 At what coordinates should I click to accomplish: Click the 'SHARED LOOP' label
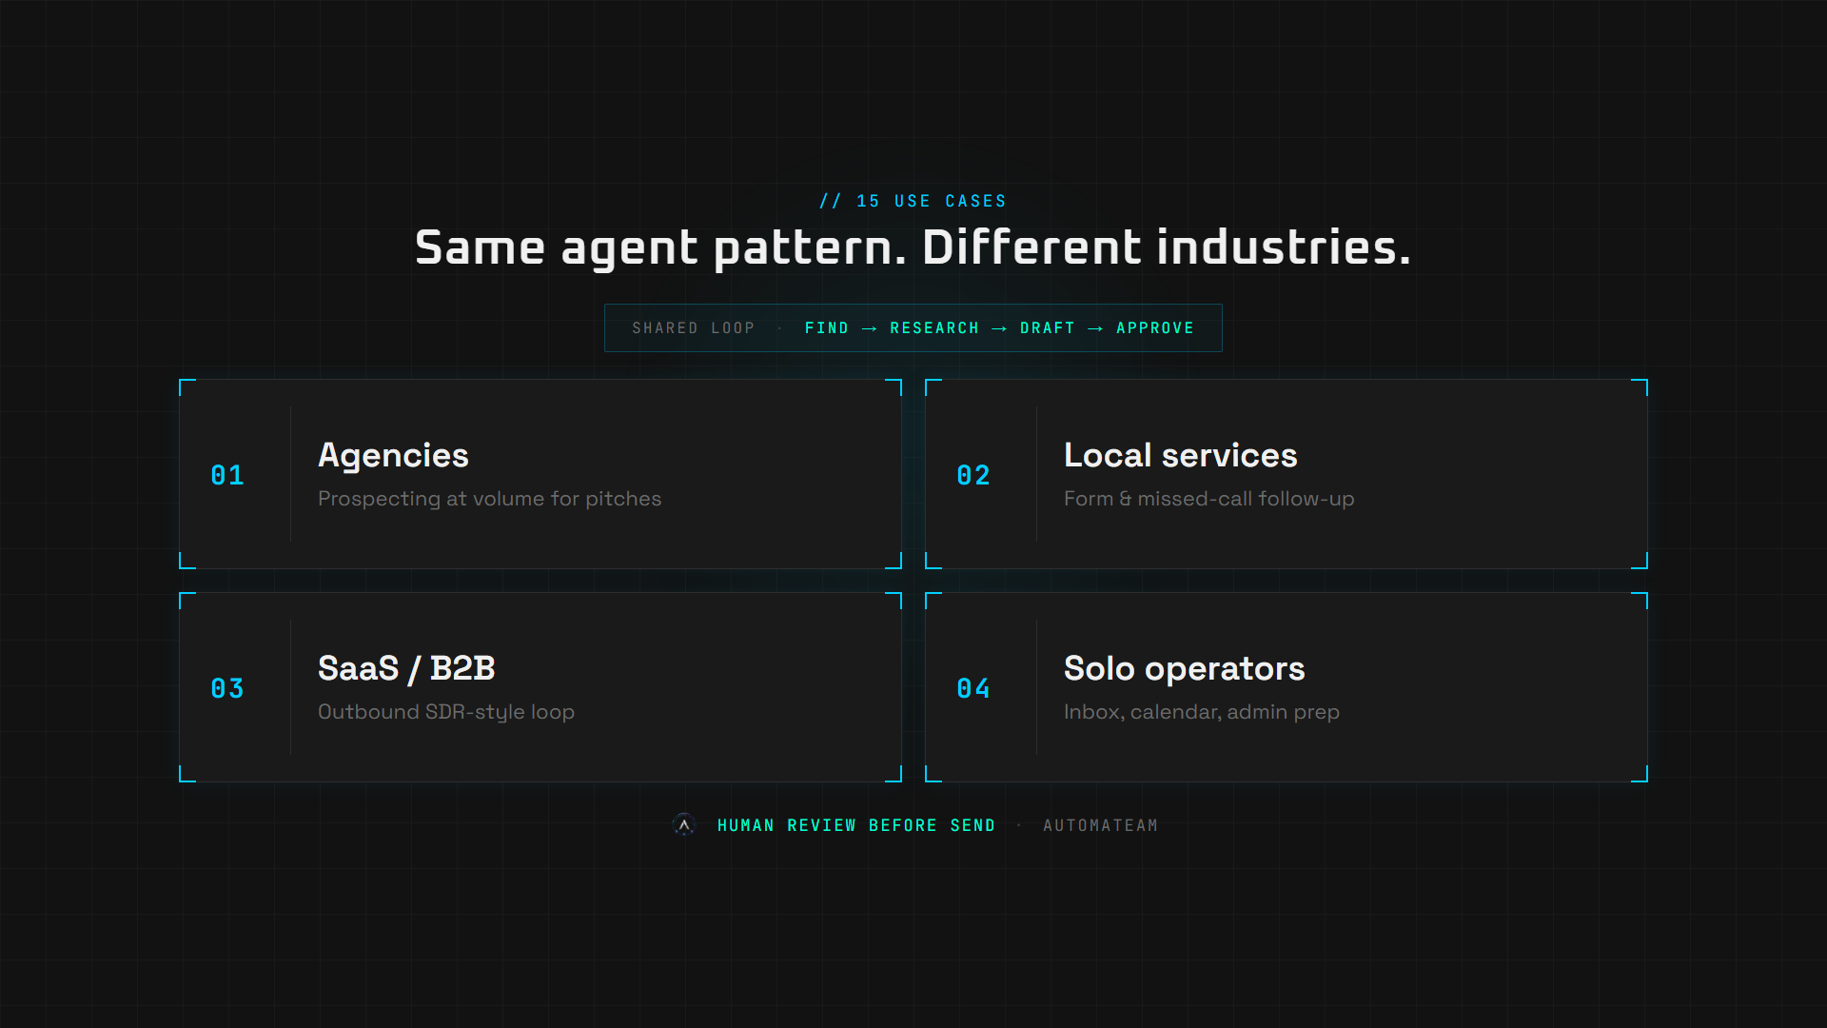693,327
